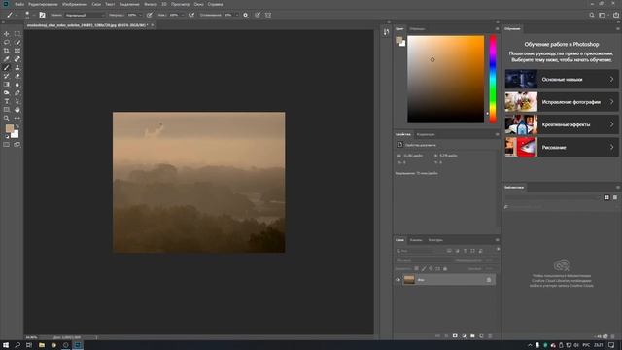The width and height of the screenshot is (622, 350).
Task: Open the Файл menu
Action: (19, 4)
